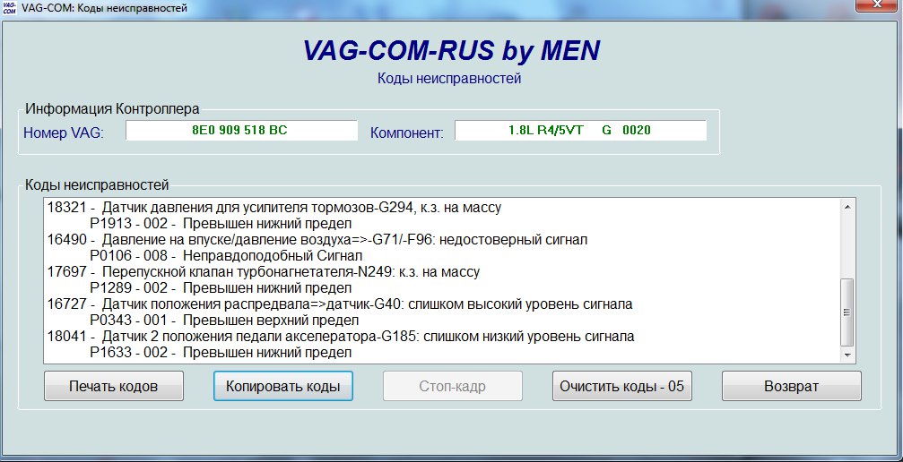The height and width of the screenshot is (462, 903).
Task: Click the VAG-COM-RUS by MEN heading
Action: pyautogui.click(x=451, y=50)
